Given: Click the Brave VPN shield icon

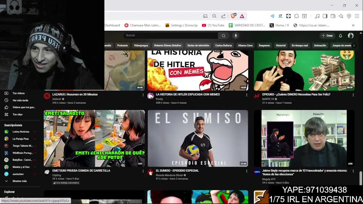Looking at the screenshot, I should (x=349, y=16).
